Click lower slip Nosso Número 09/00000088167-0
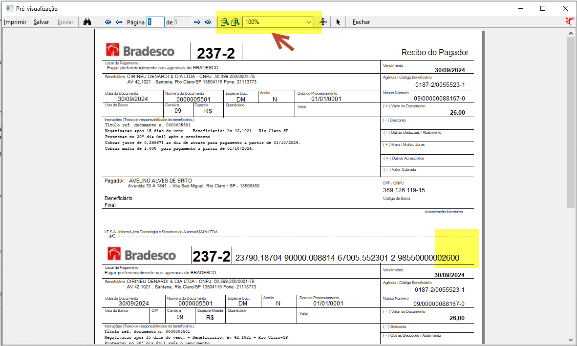 pyautogui.click(x=439, y=304)
